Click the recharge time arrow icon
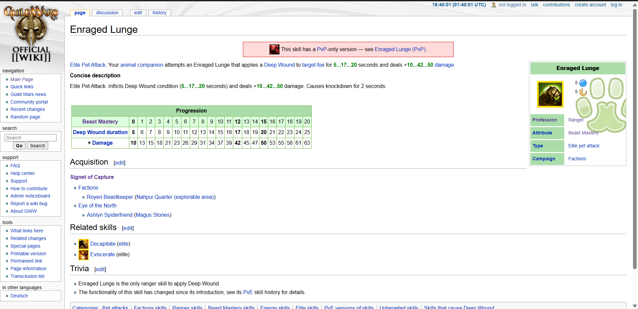The image size is (638, 309). click(x=583, y=92)
